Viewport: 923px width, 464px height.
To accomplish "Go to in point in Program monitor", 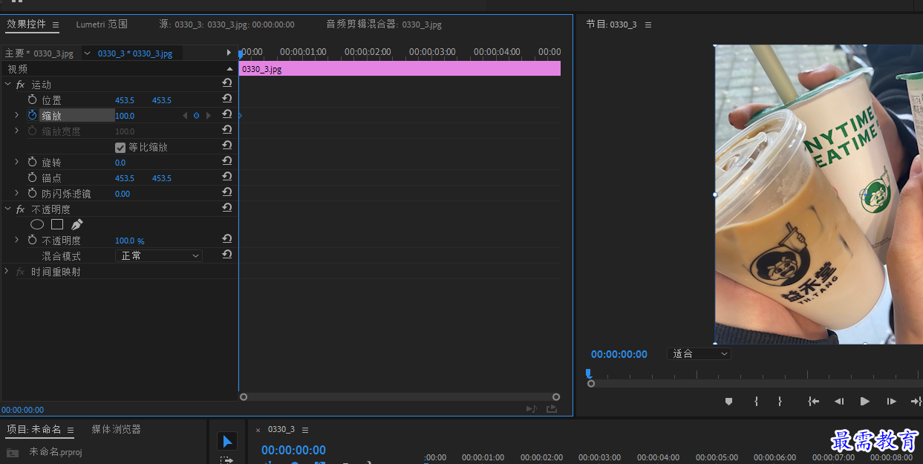I will click(814, 401).
